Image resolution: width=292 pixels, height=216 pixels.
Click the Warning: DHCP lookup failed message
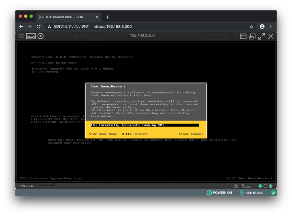[x=142, y=141]
